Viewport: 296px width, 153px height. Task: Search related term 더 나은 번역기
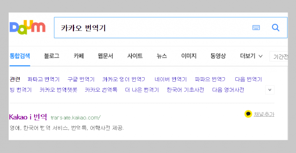pyautogui.click(x=142, y=90)
